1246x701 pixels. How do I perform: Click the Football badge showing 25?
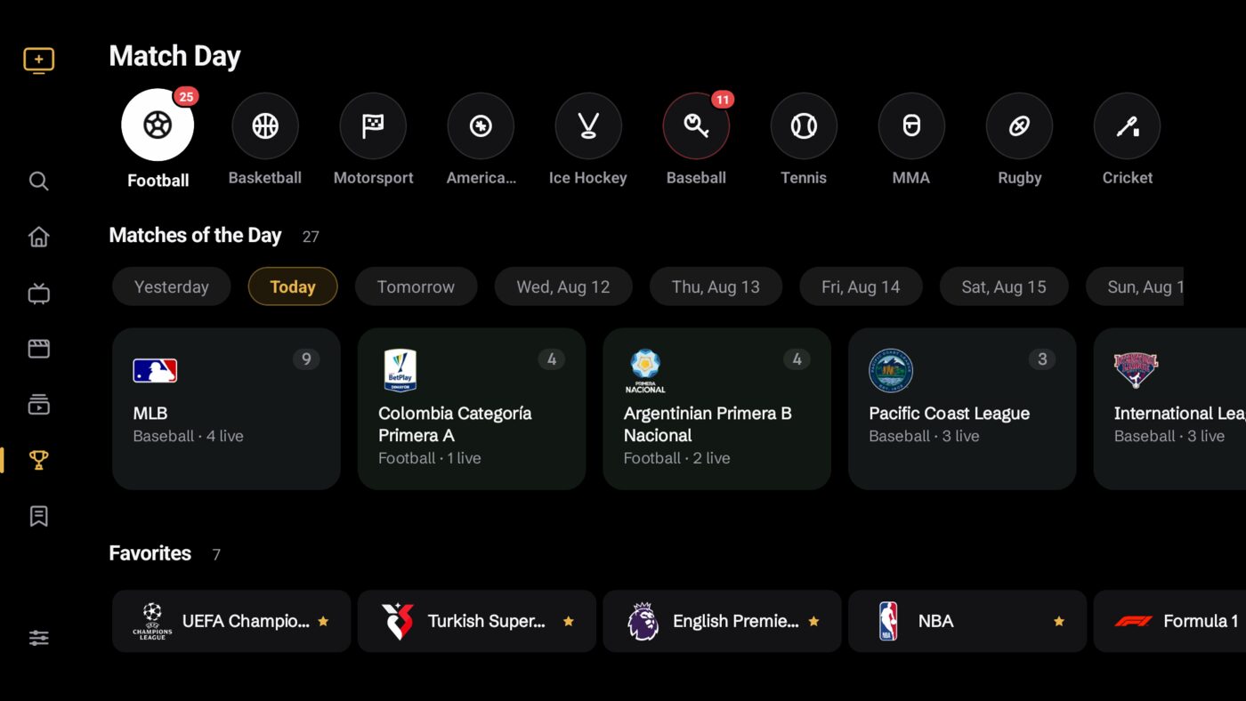186,97
